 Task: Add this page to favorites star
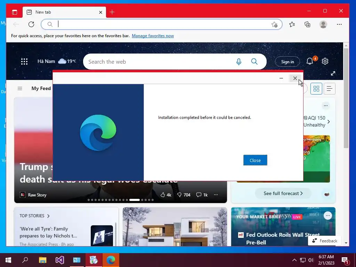pos(275,25)
